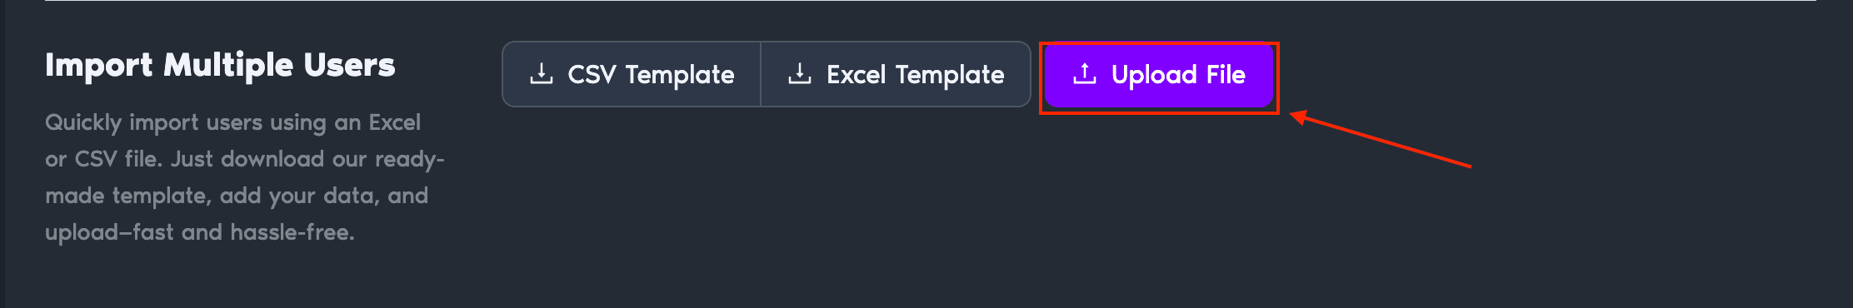Click the upload arrow icon in Upload File

[1085, 74]
